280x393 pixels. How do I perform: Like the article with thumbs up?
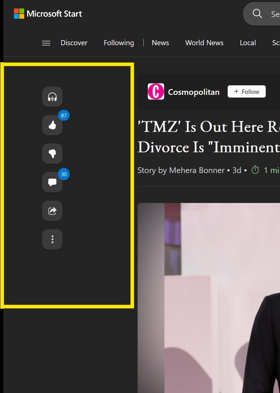point(52,125)
